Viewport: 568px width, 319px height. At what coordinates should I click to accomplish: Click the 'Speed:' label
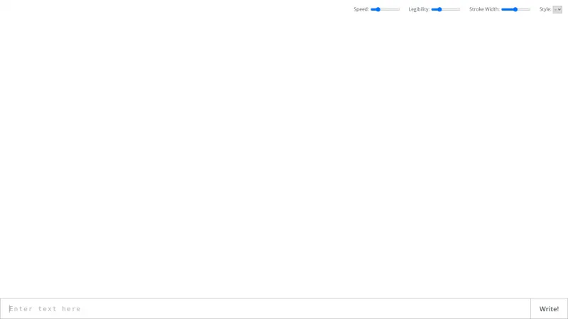pyautogui.click(x=361, y=9)
